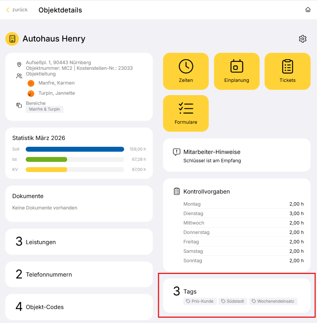Select Turpin, Jannette in Objektleitung
This screenshot has height=323, width=317.
56,93
